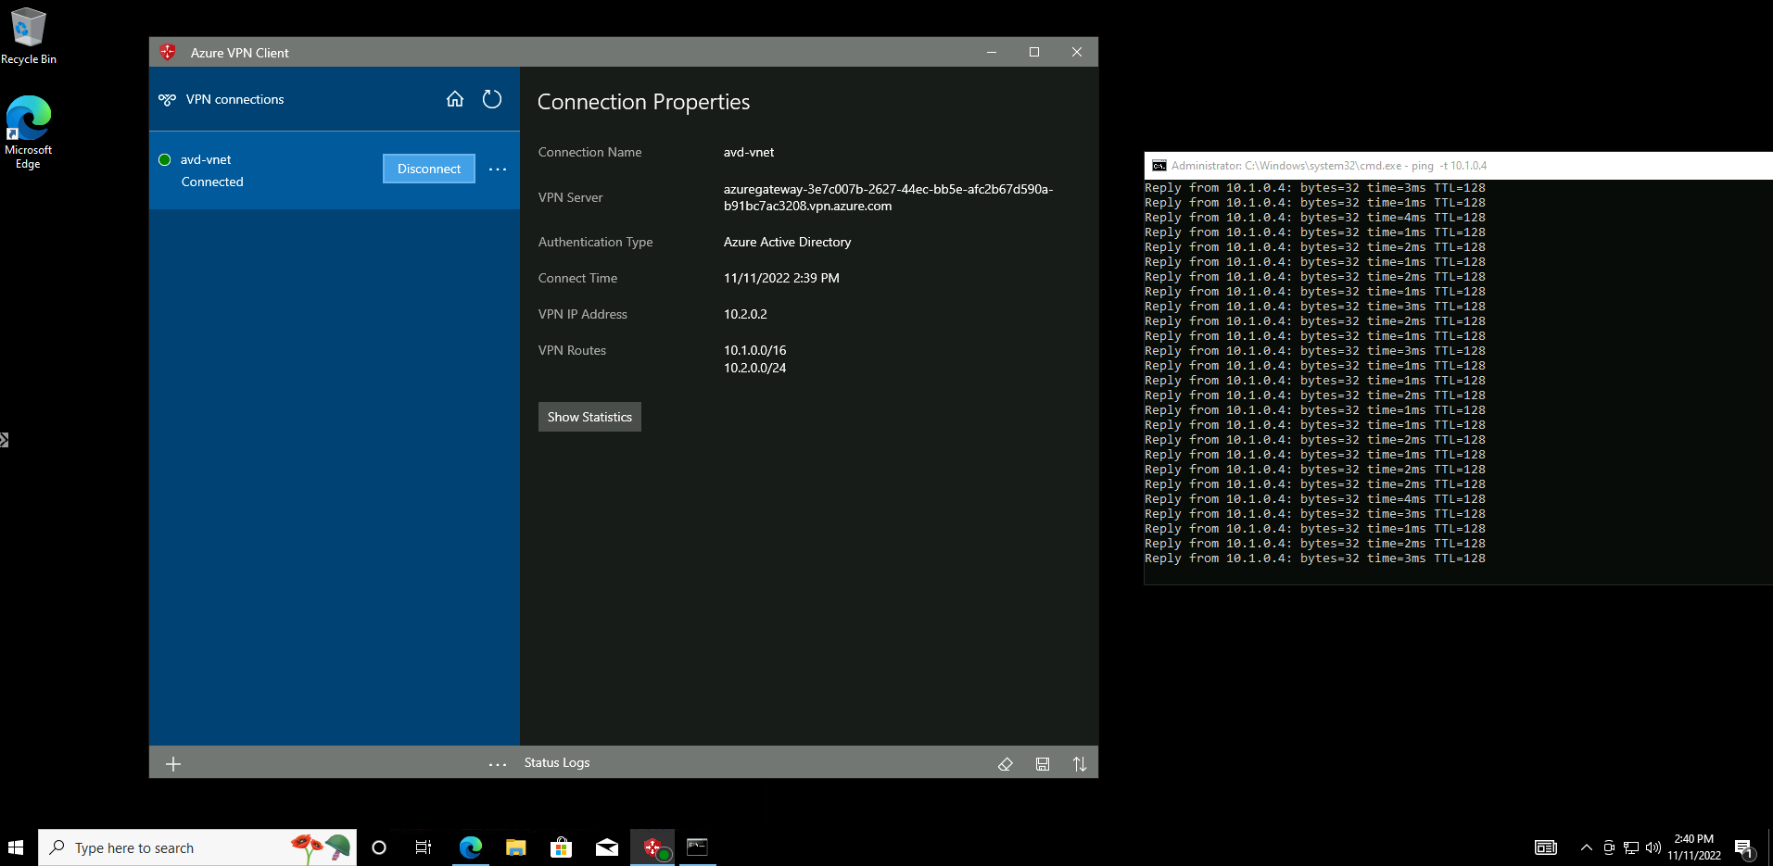Click the cmd window title bar icon

(x=1159, y=166)
